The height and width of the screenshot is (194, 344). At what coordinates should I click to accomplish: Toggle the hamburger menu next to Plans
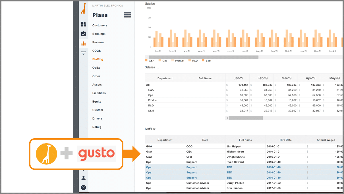(127, 15)
